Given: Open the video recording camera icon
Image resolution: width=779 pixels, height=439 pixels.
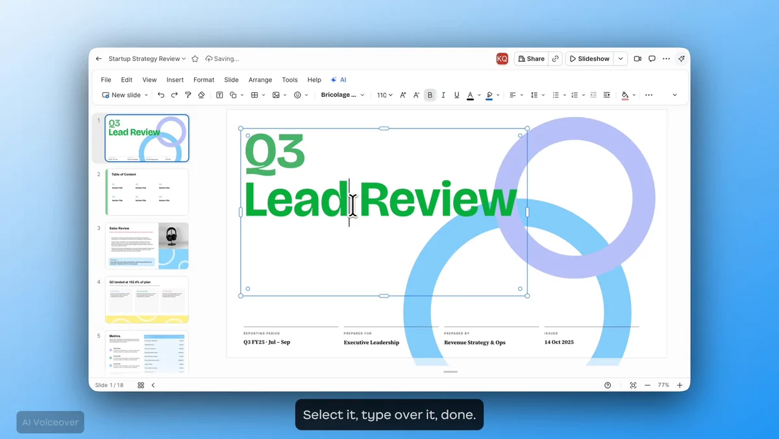Looking at the screenshot, I should (x=637, y=58).
